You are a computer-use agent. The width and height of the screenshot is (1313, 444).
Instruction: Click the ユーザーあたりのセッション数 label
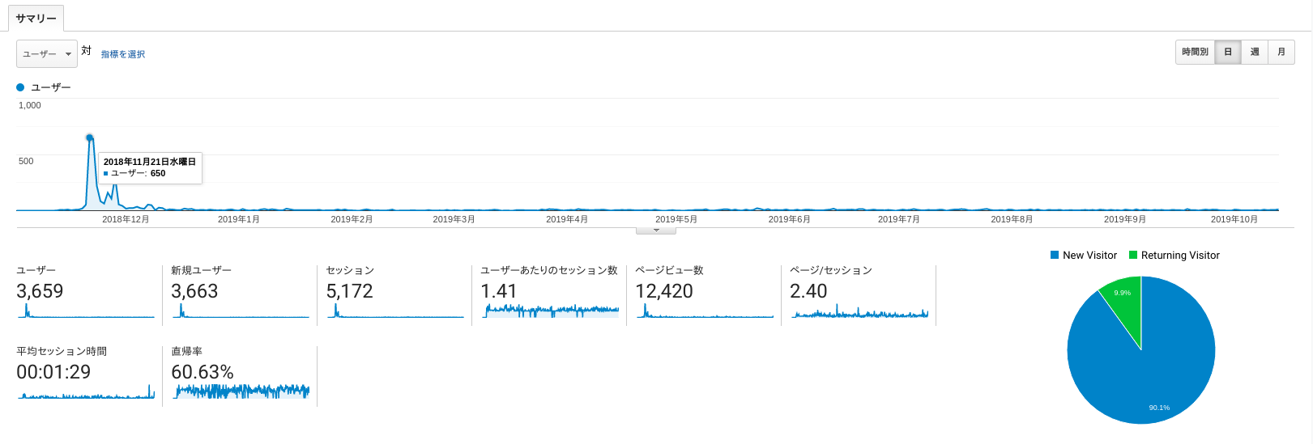click(549, 270)
